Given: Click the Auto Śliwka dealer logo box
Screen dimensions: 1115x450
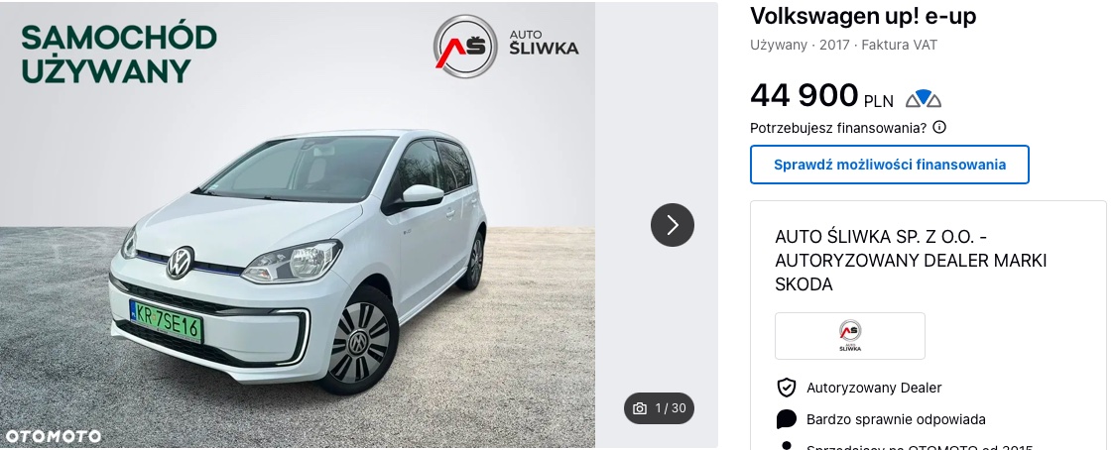Looking at the screenshot, I should pos(850,336).
